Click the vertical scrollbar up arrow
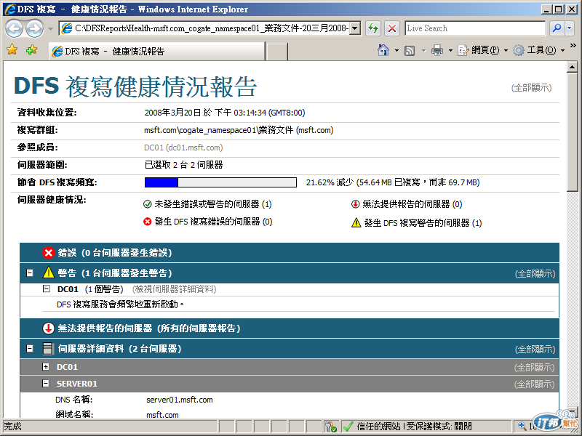This screenshot has height=436, width=582. [x=572, y=67]
